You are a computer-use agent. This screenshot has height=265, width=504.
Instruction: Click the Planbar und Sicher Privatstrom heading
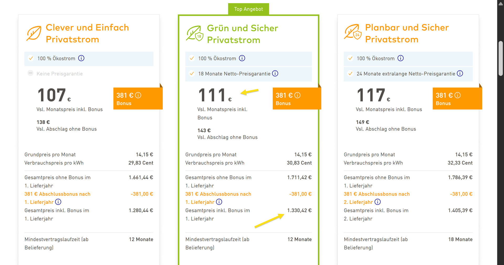(407, 33)
